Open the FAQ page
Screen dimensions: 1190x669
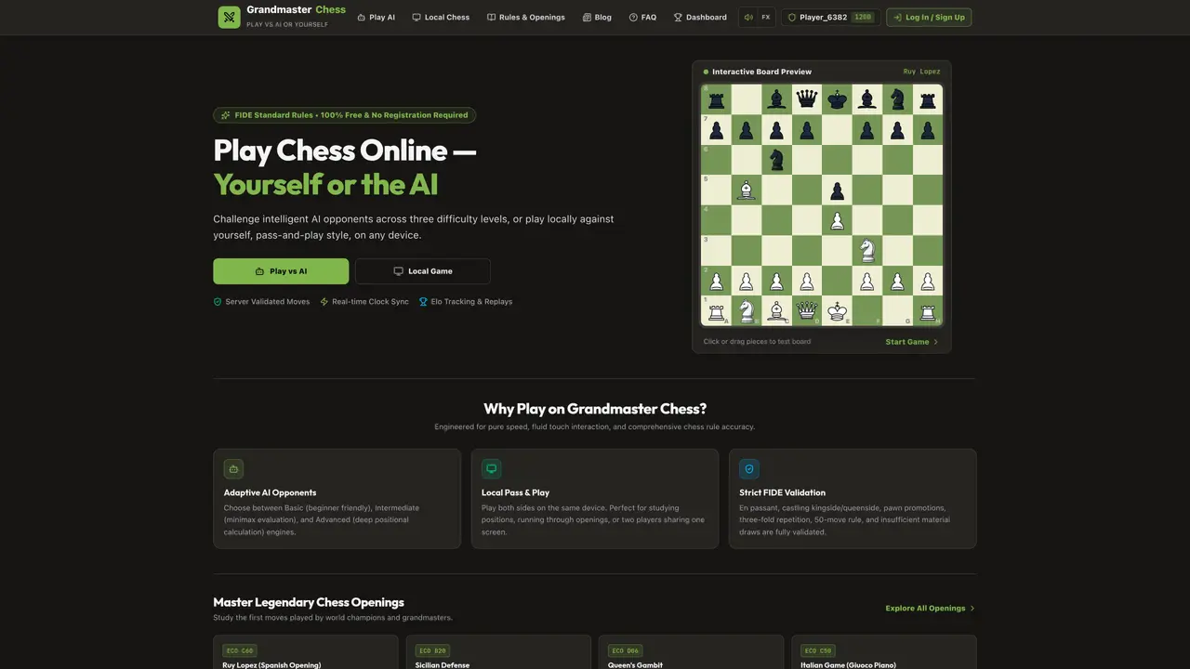(642, 17)
